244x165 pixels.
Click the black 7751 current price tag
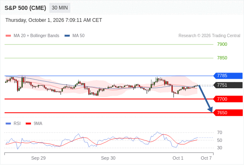[228, 85]
